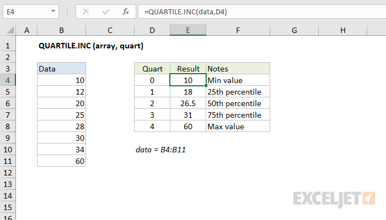
Task: Select column A header
Action: tap(26, 30)
